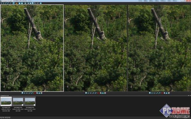
Task: Zoom in on the left image pane
Action: tap(30, 93)
